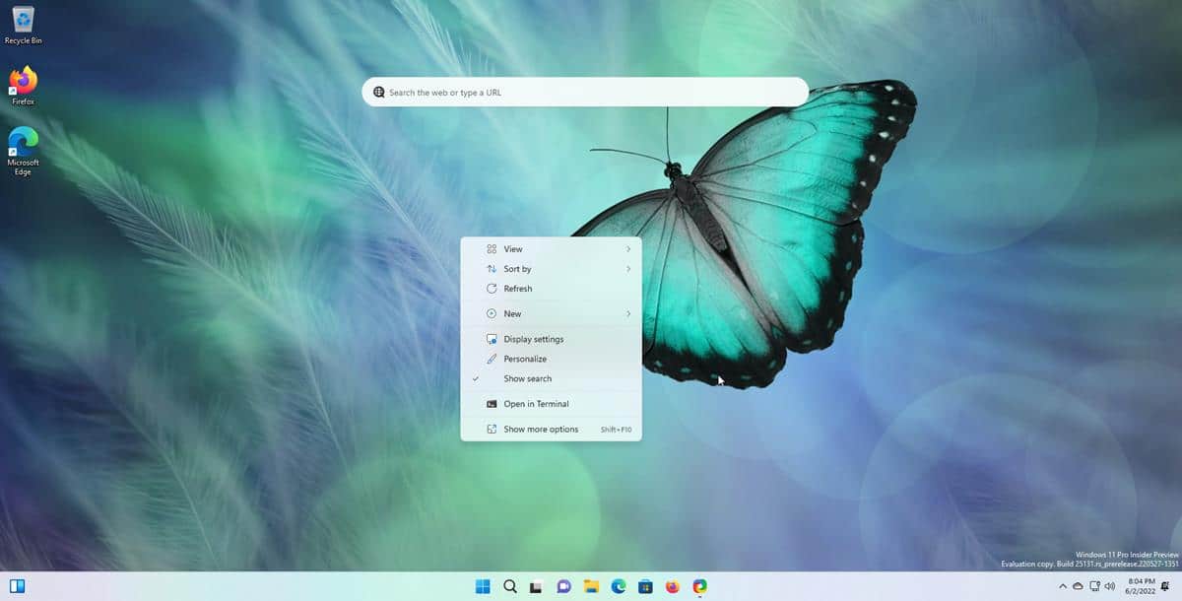Screen dimensions: 1182x601
Task: Launch Firefox from the taskbar
Action: coord(673,585)
